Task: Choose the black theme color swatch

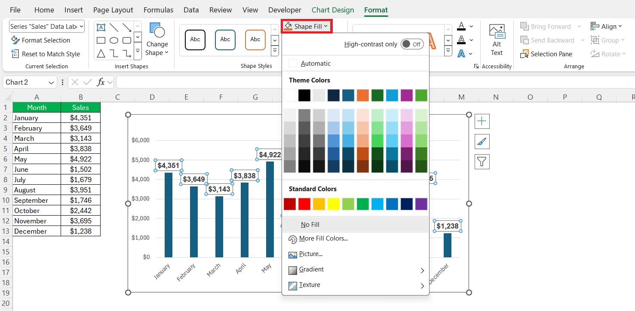Action: (x=304, y=95)
